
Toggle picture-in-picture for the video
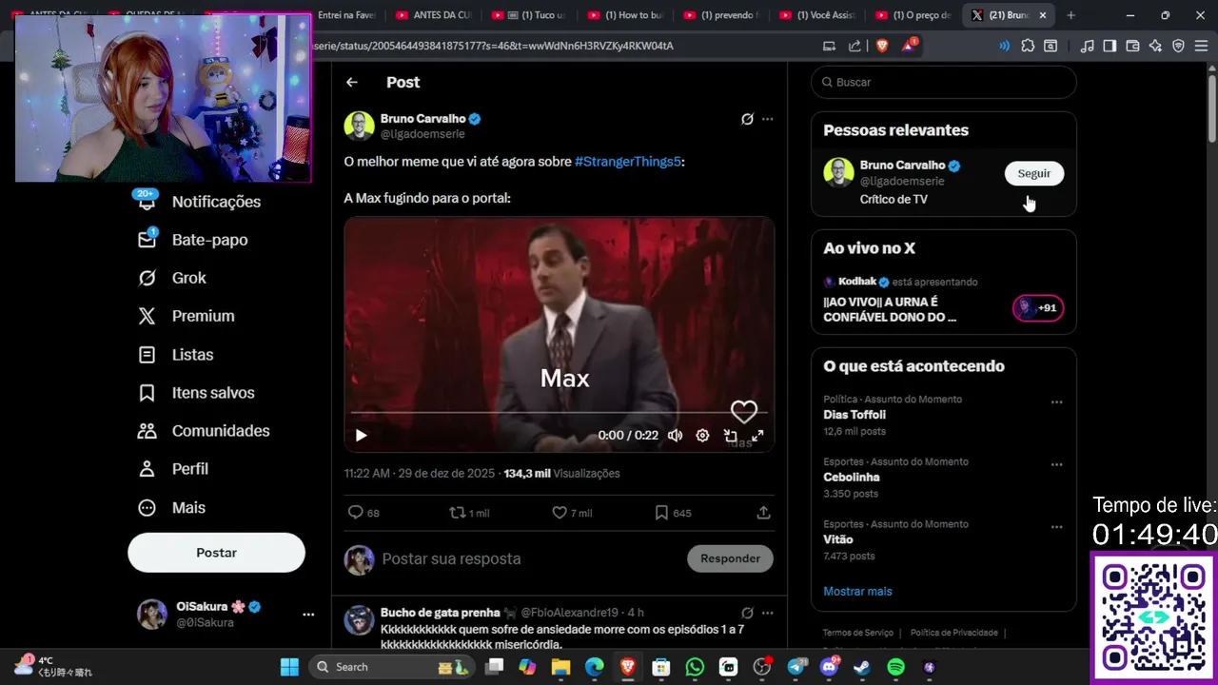point(730,436)
